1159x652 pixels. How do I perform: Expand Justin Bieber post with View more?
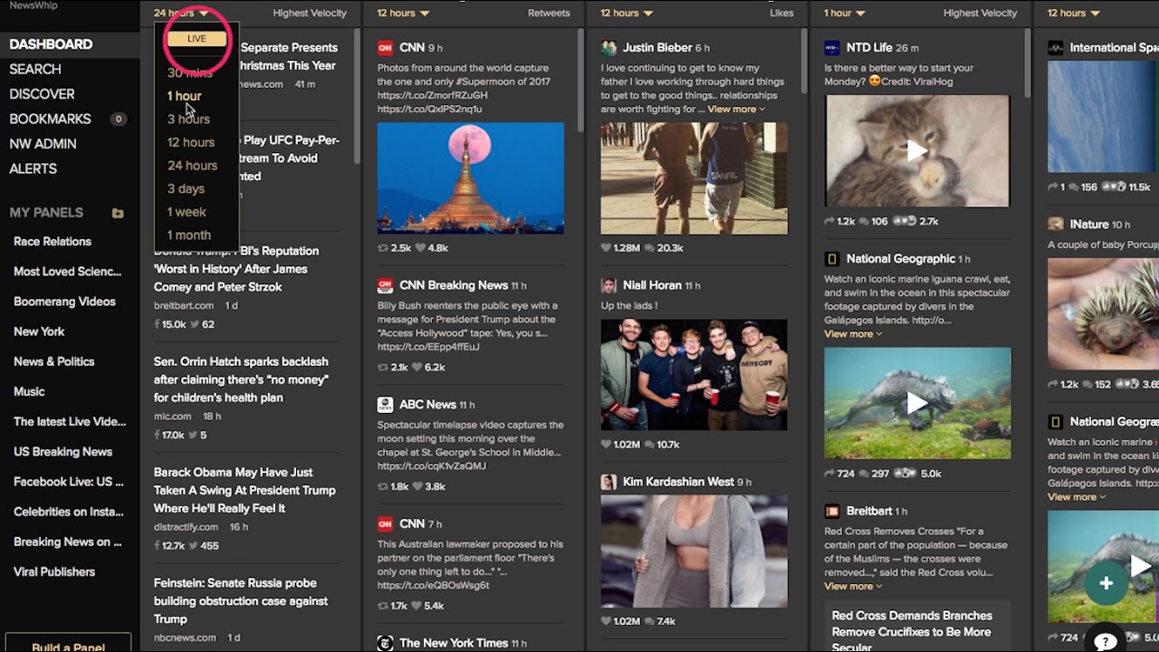tap(736, 110)
